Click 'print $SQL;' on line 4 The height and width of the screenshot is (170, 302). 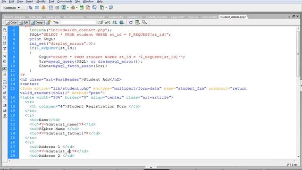tap(42, 39)
